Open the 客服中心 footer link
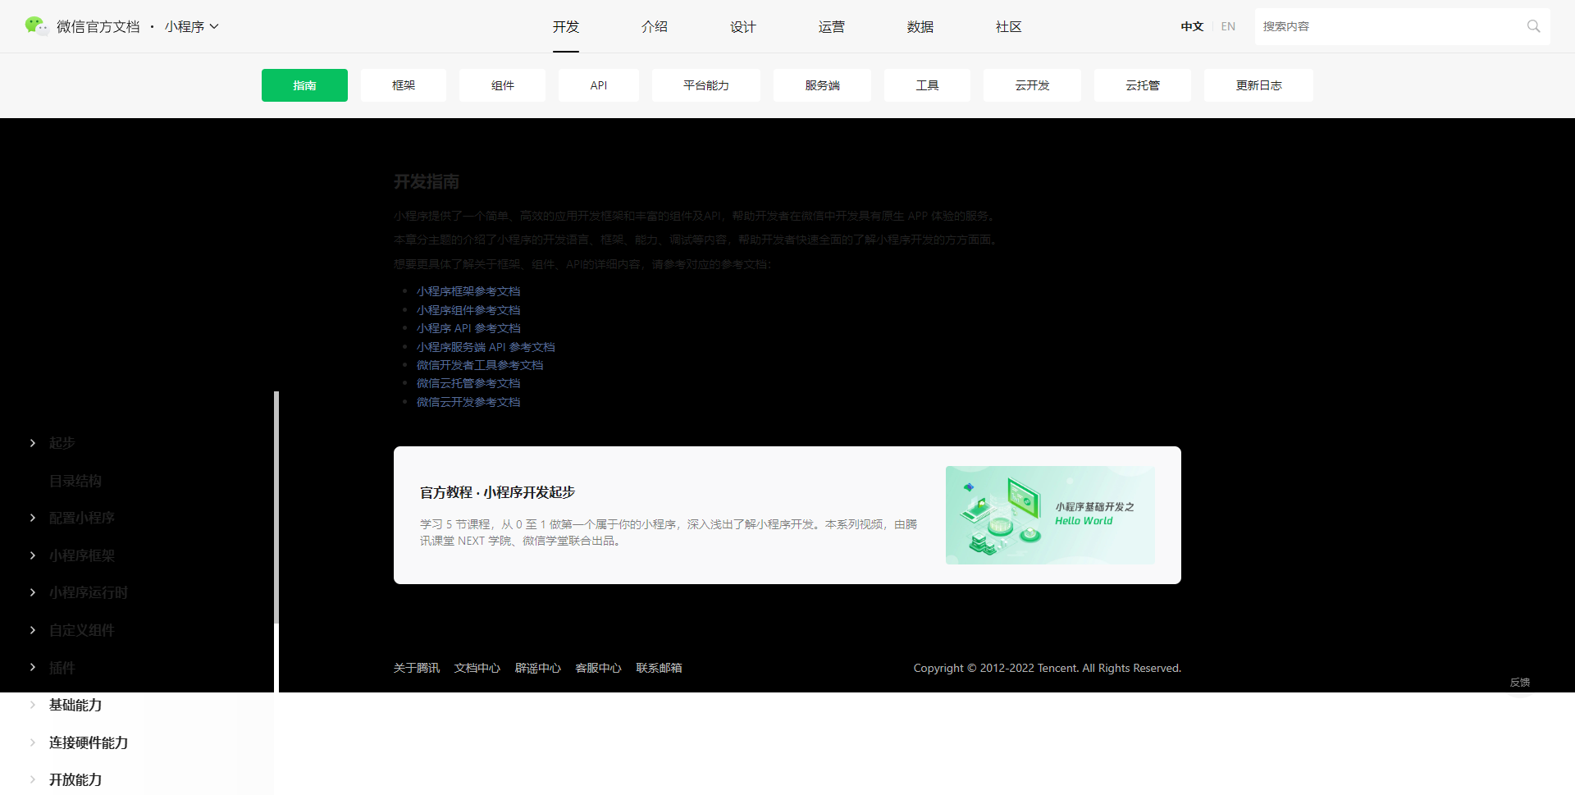This screenshot has height=795, width=1575. click(599, 668)
